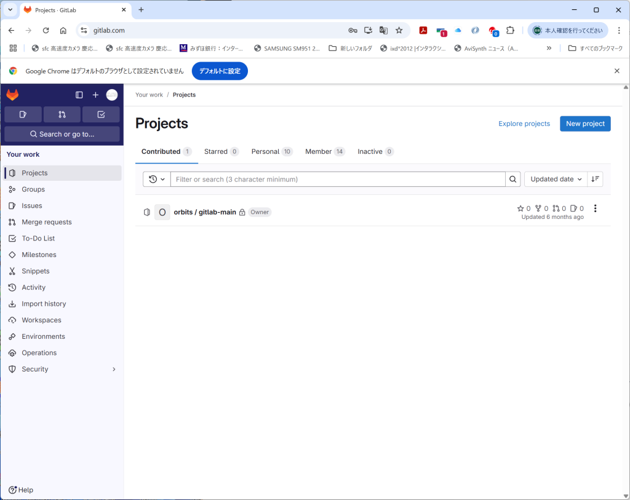Switch to the Member tab

pyautogui.click(x=325, y=152)
